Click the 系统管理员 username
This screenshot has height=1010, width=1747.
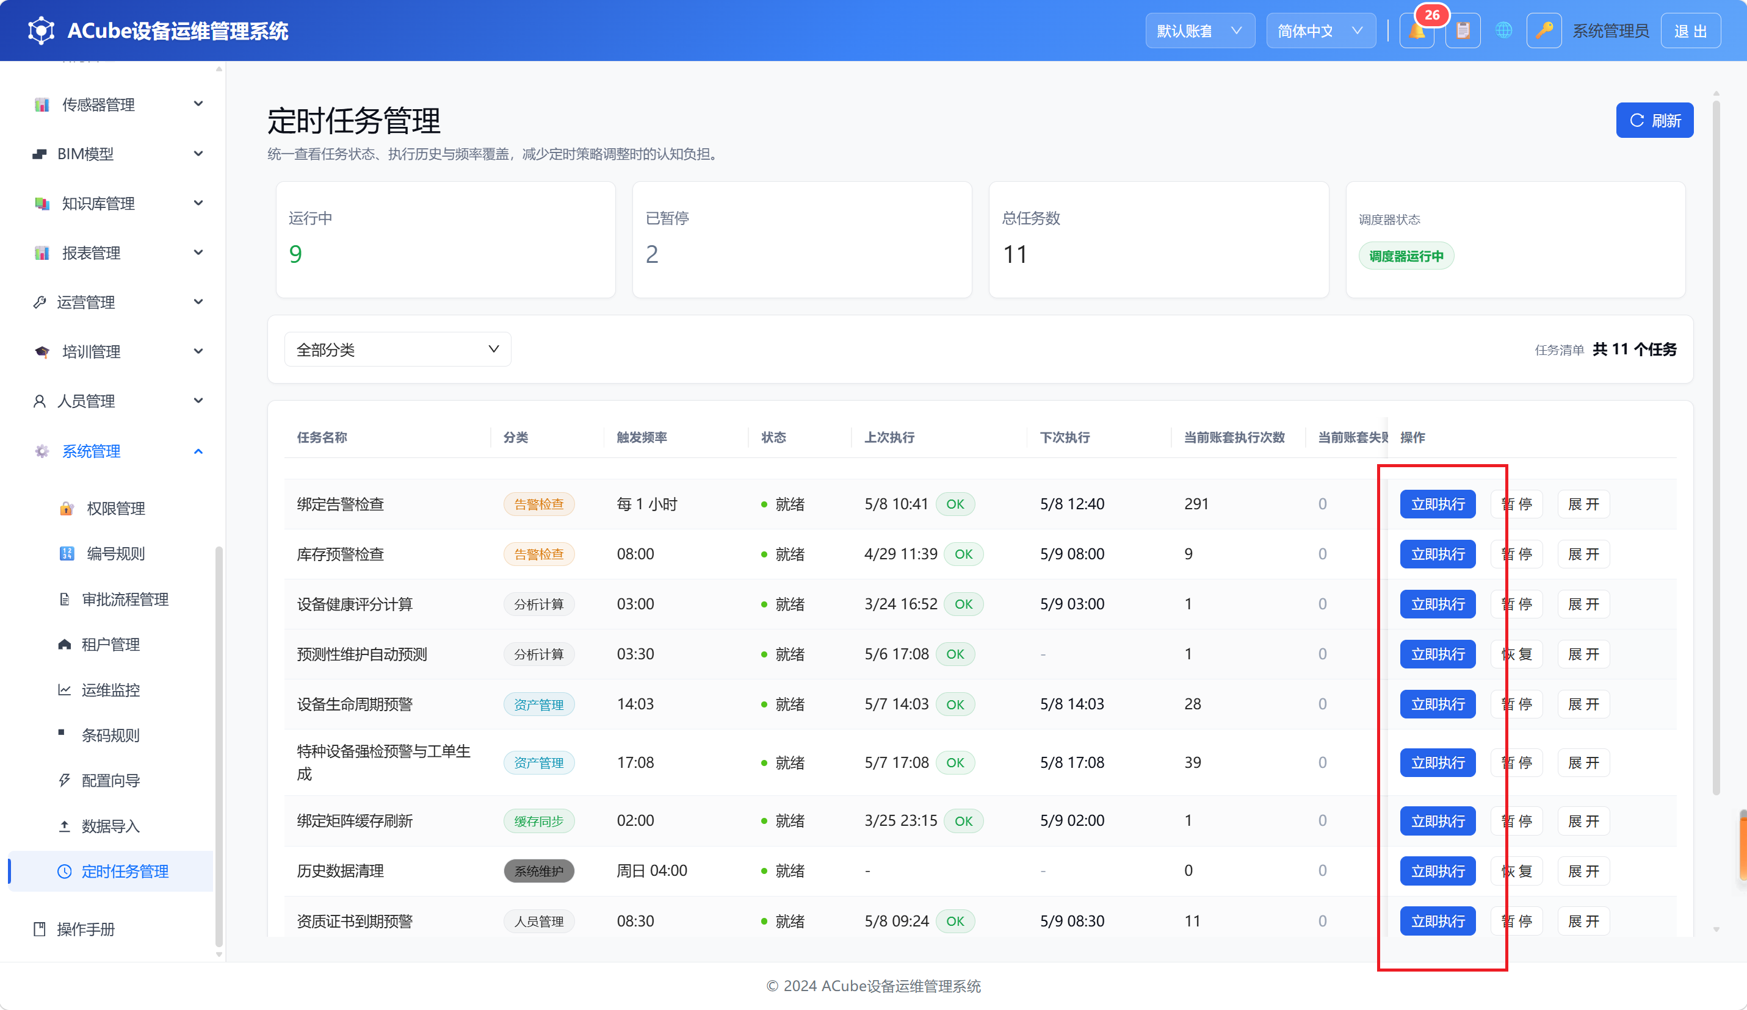pos(1610,31)
